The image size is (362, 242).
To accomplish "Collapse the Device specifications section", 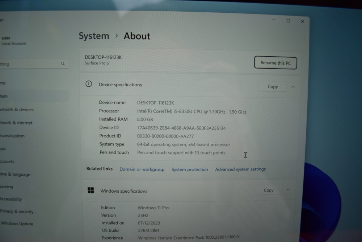I will pos(293,87).
